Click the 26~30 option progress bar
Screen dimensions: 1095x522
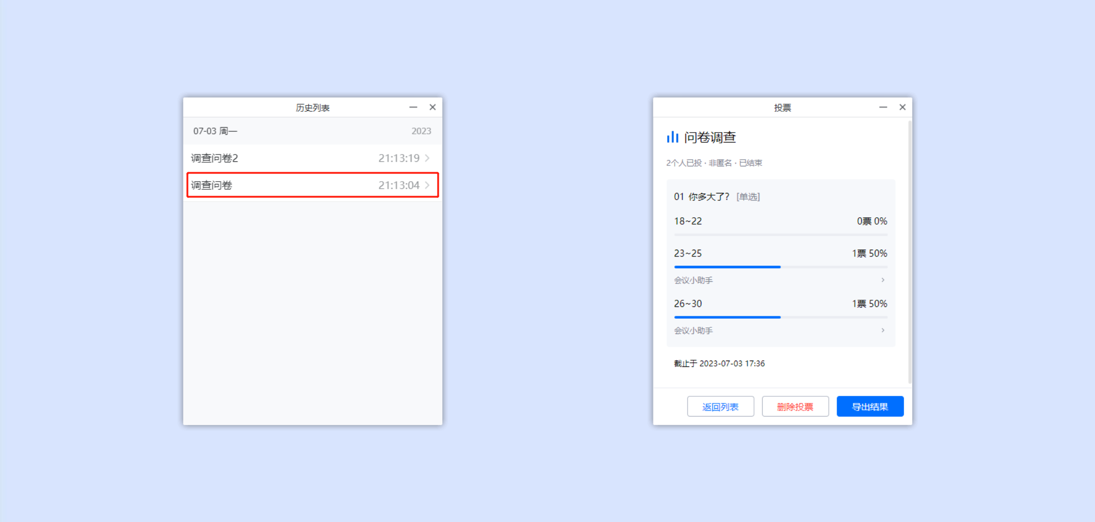click(781, 318)
